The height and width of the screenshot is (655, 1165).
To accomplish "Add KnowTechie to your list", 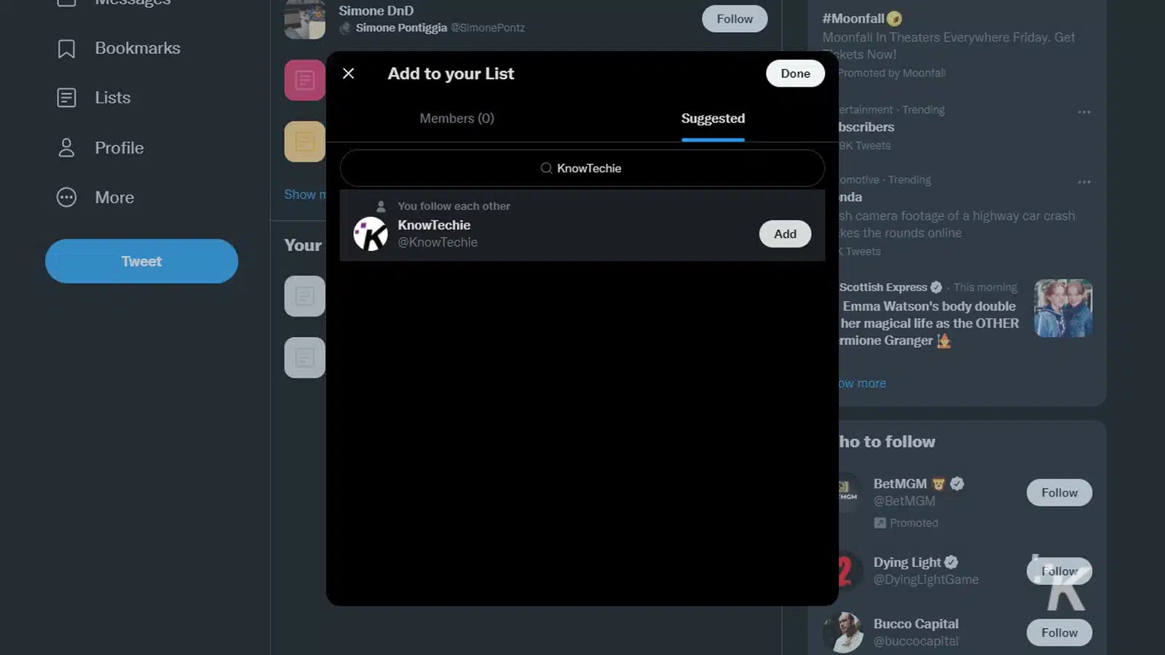I will coord(785,234).
